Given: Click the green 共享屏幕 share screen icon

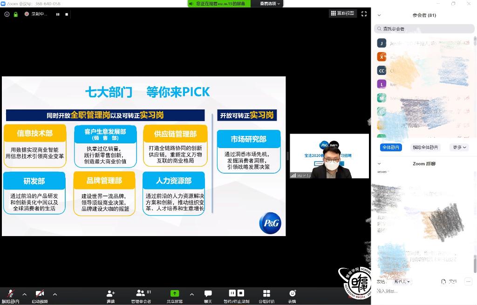Looking at the screenshot, I should coord(175,293).
